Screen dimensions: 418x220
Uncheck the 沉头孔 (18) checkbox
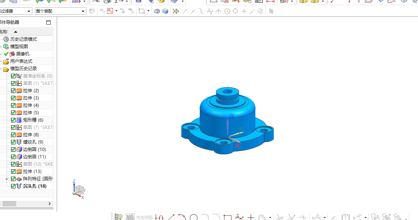click(x=13, y=186)
